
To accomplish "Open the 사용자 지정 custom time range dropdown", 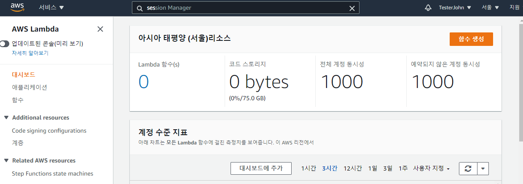I will click(432, 168).
